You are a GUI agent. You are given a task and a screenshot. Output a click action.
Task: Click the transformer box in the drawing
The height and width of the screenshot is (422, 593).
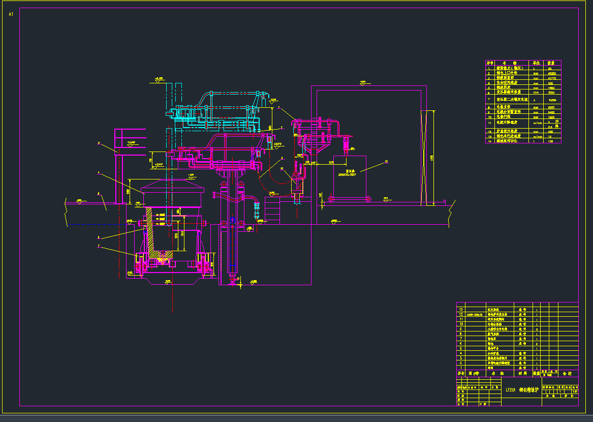[x=350, y=176]
